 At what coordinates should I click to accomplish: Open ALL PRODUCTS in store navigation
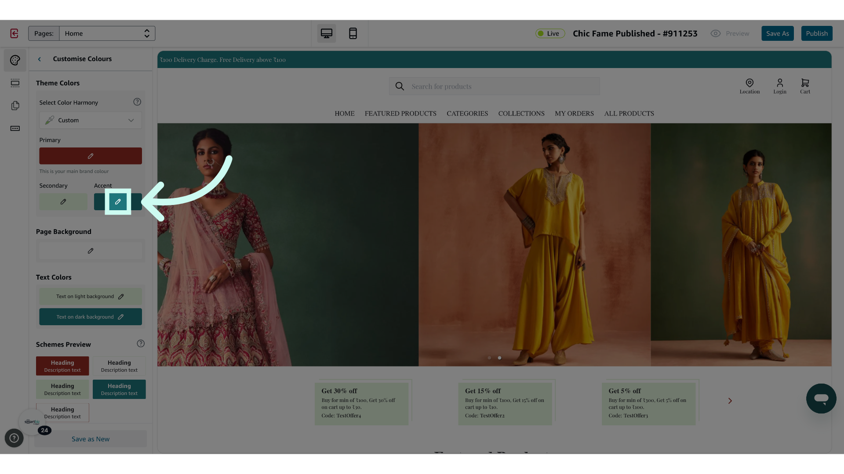click(629, 114)
